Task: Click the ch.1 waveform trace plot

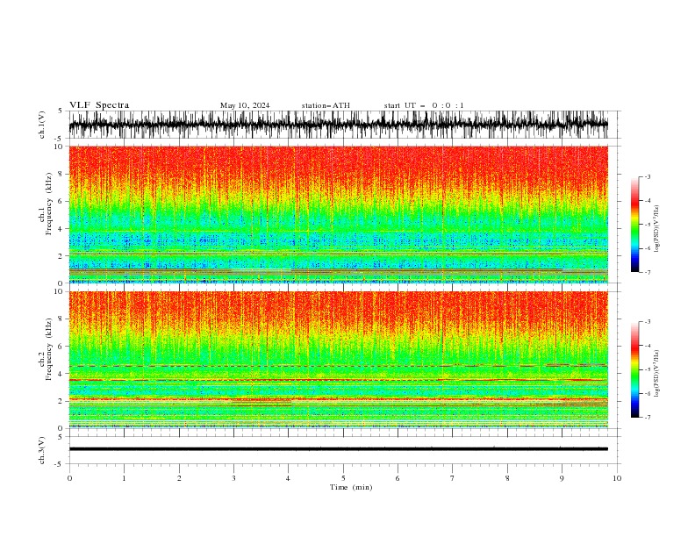Action: (338, 125)
